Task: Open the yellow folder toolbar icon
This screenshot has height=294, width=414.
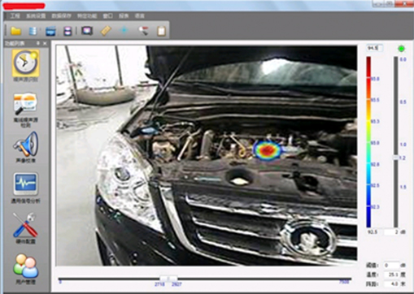Action: pos(15,31)
